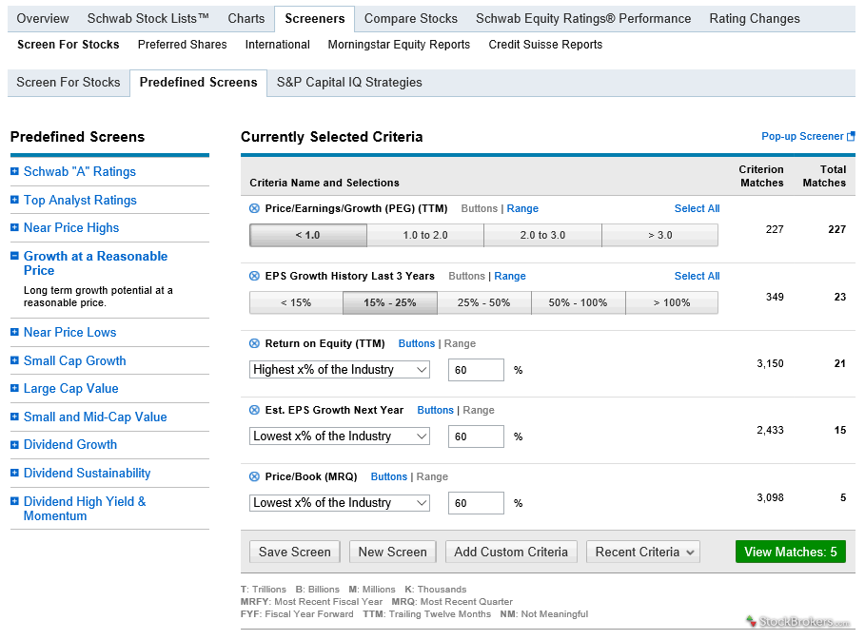Toggle the PEG 1.0 to 2.0 button
This screenshot has height=640, width=865.
pyautogui.click(x=424, y=236)
